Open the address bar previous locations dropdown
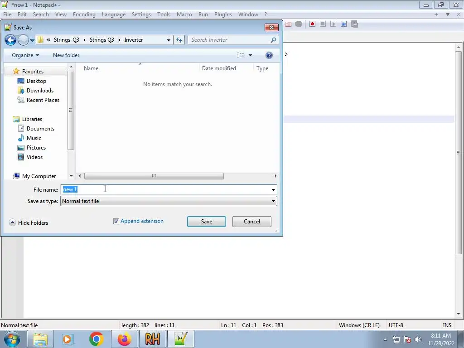Screen dimensions: 464x348 169,40
